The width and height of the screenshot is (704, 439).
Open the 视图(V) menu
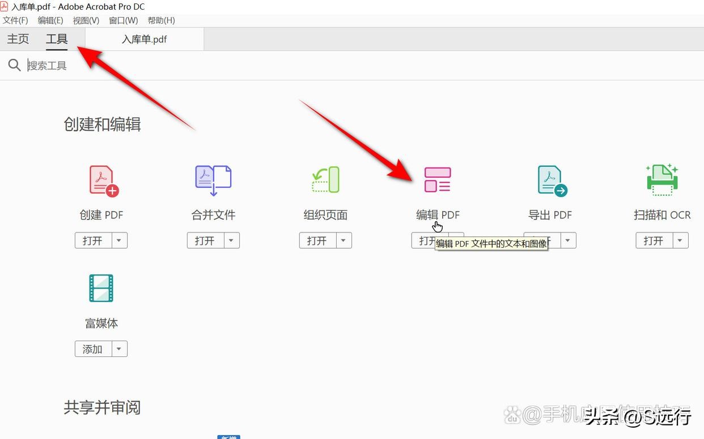click(x=86, y=20)
